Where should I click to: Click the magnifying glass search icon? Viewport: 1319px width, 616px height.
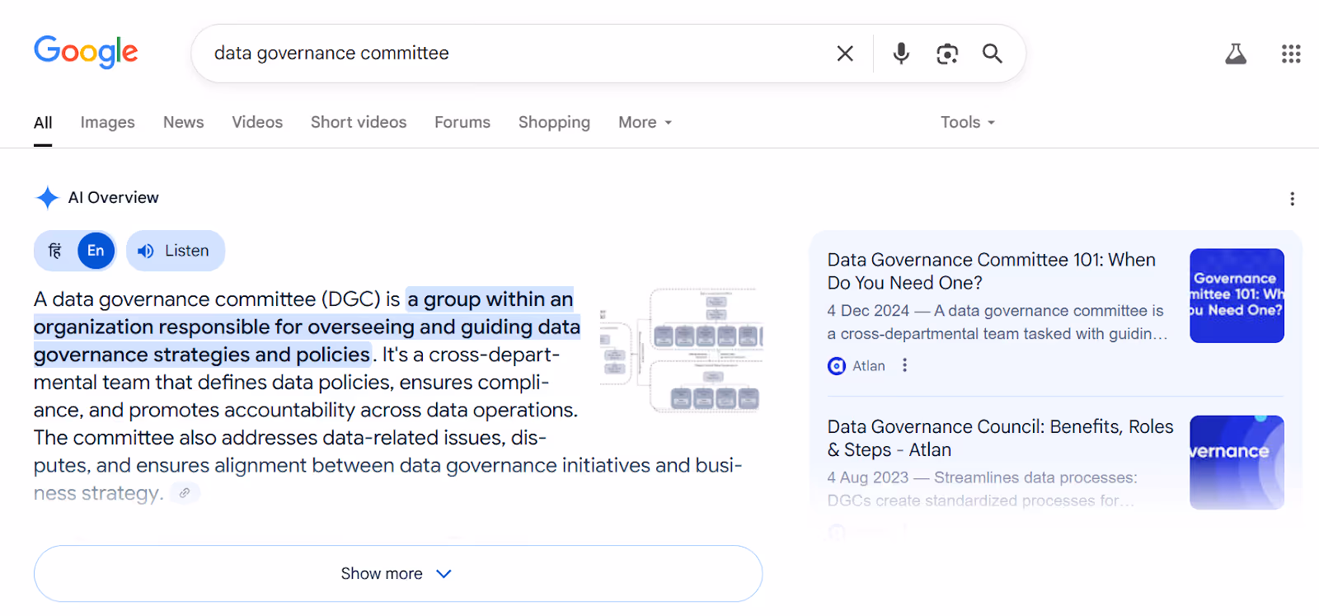[x=993, y=54]
